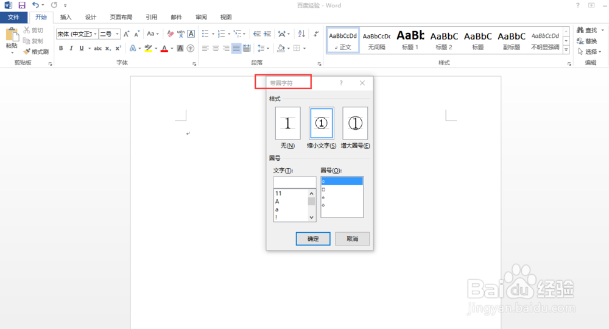The image size is (609, 329).
Task: Expand the bullet list dropdown arrow
Action: (x=213, y=34)
